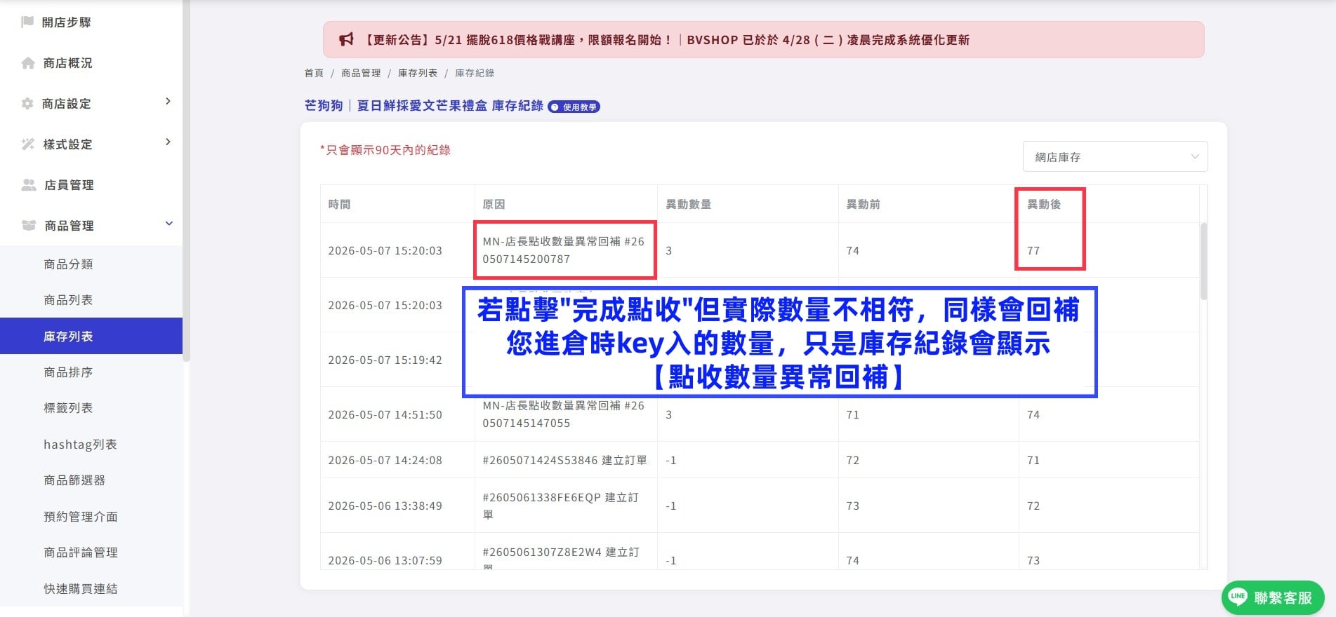
Task: Click the megaphone announcement icon
Action: [x=346, y=40]
